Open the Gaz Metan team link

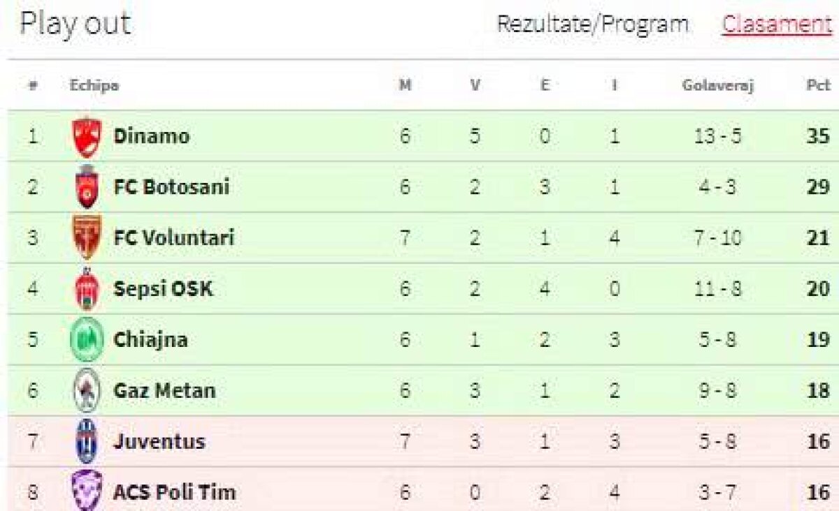164,391
